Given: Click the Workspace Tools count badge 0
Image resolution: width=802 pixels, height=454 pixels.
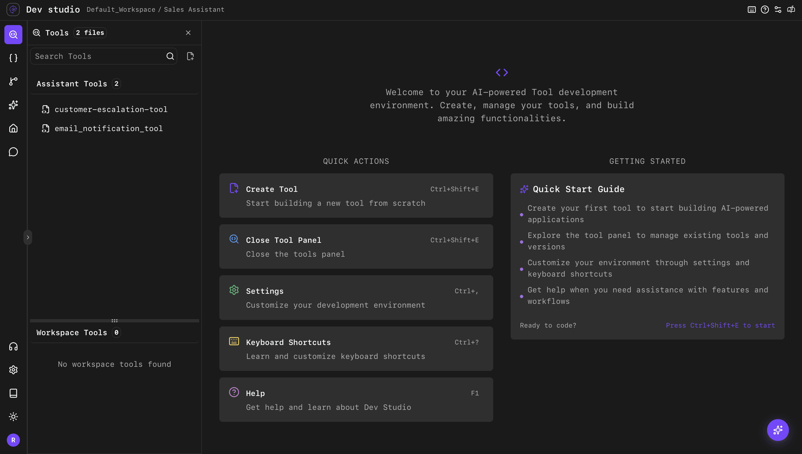Looking at the screenshot, I should [x=116, y=332].
